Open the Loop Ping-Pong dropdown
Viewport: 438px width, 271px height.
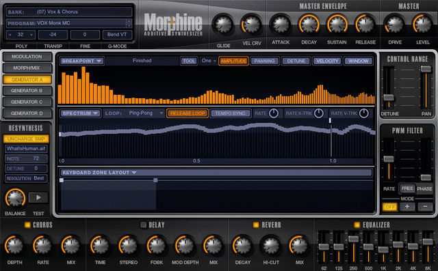point(145,113)
